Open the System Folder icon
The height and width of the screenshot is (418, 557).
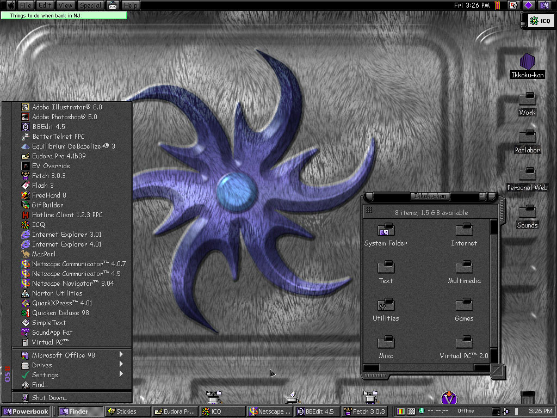click(x=386, y=230)
